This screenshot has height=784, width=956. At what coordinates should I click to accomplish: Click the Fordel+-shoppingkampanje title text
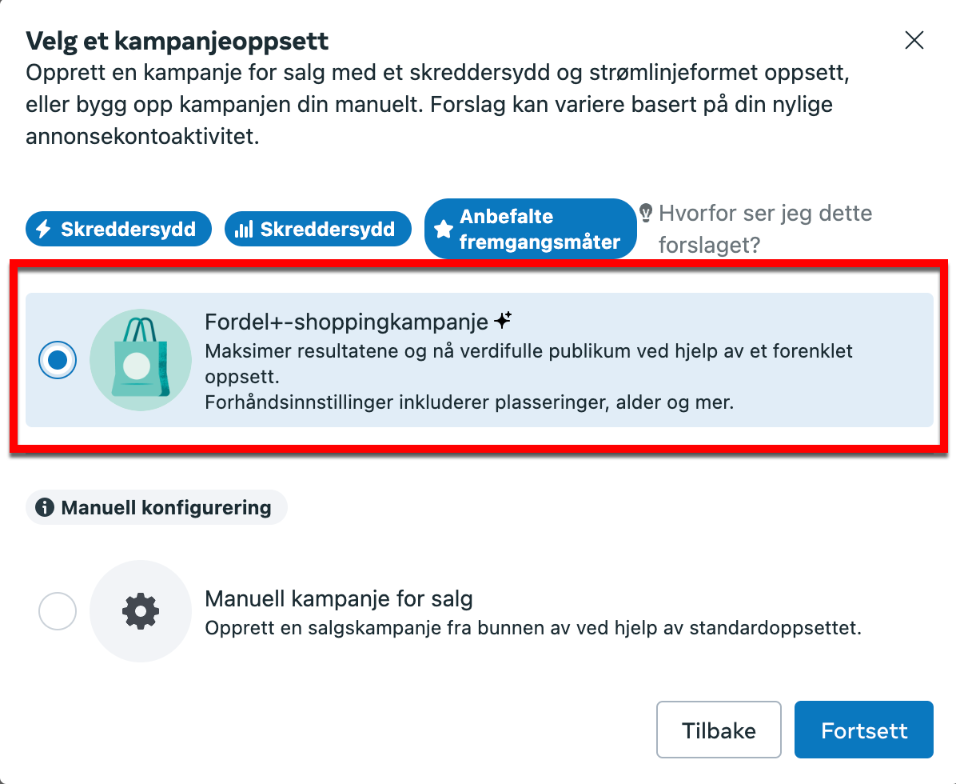click(347, 322)
